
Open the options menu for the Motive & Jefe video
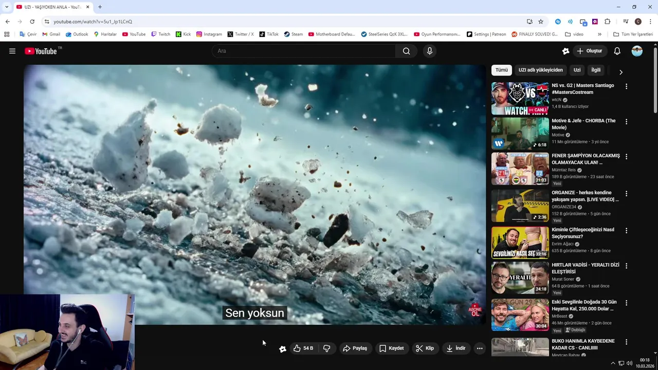(x=626, y=122)
